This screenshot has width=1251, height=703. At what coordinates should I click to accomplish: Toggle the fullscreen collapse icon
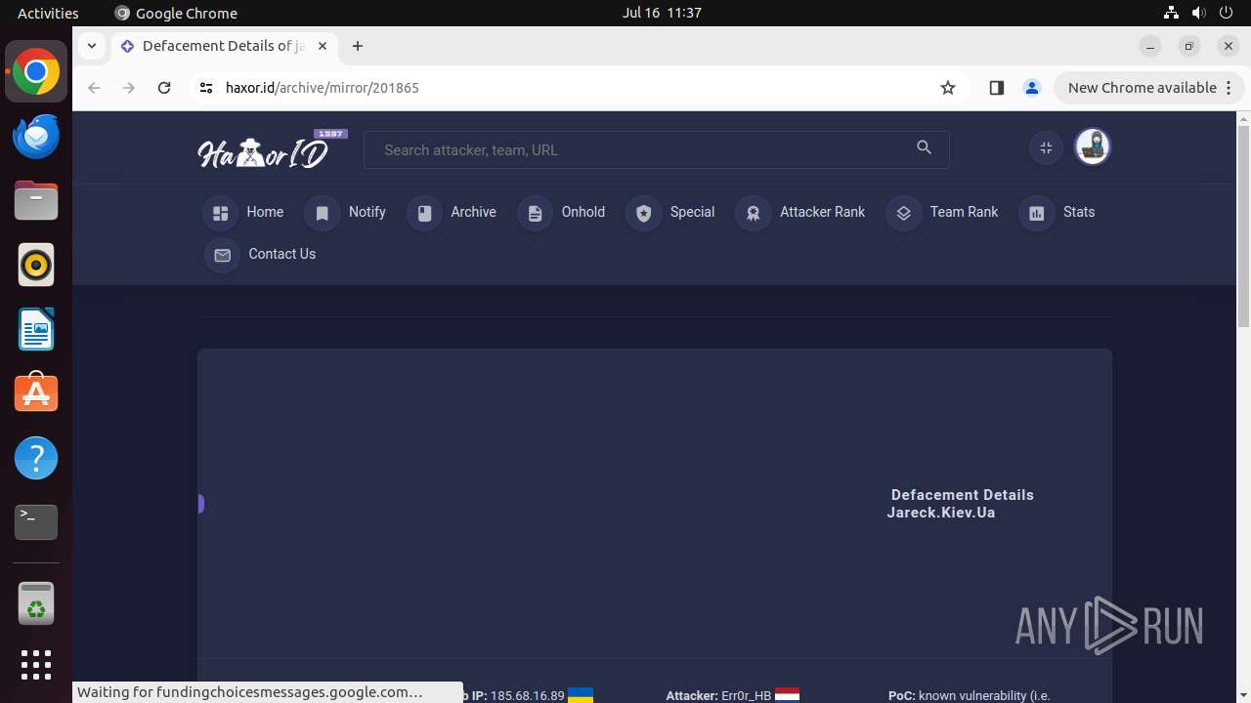(x=1046, y=147)
